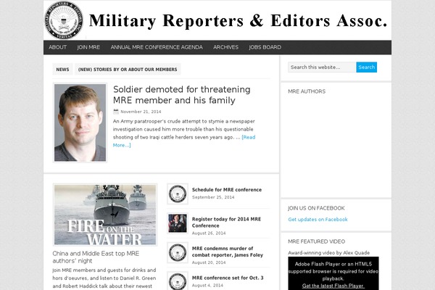Click the Military Reporters & Editors seal logo
This screenshot has width=435, height=290.
(64, 20)
